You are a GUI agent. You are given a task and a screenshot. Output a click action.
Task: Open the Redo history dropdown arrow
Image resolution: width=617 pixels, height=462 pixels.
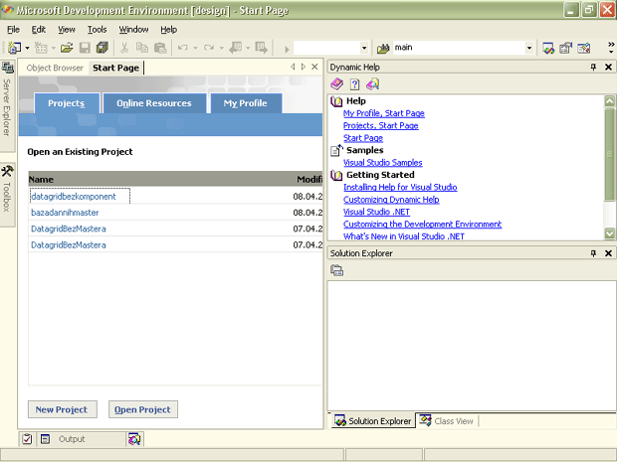click(222, 48)
